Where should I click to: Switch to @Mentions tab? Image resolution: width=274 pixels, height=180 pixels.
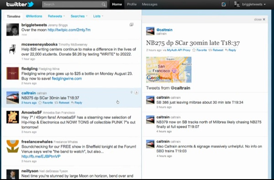pyautogui.click(x=34, y=16)
